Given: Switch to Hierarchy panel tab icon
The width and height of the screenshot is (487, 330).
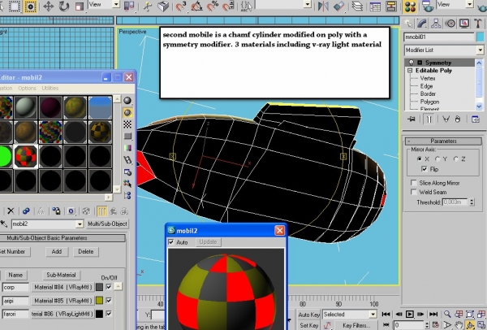Looking at the screenshot, I should pyautogui.click(x=436, y=24).
